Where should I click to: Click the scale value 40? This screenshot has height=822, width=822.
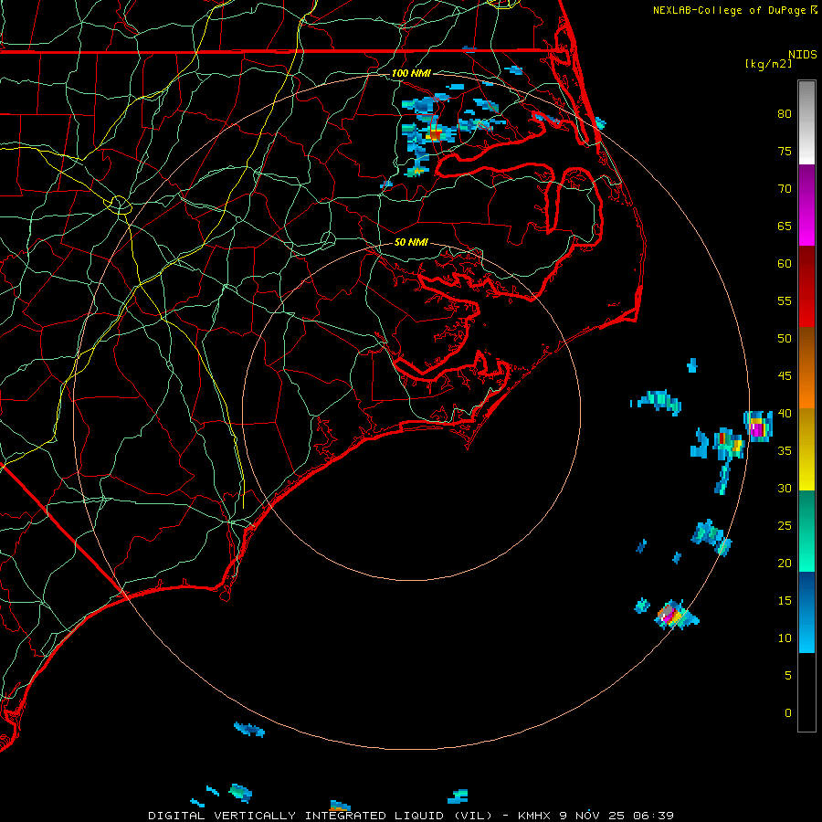tap(785, 413)
